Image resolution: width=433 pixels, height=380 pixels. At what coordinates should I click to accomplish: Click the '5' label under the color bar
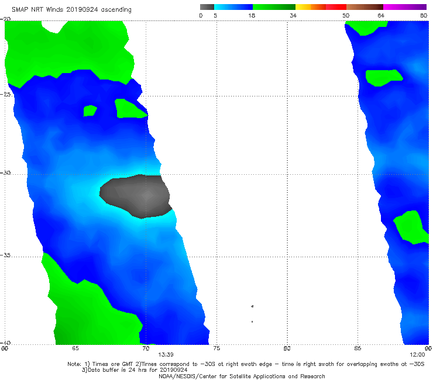(x=215, y=16)
